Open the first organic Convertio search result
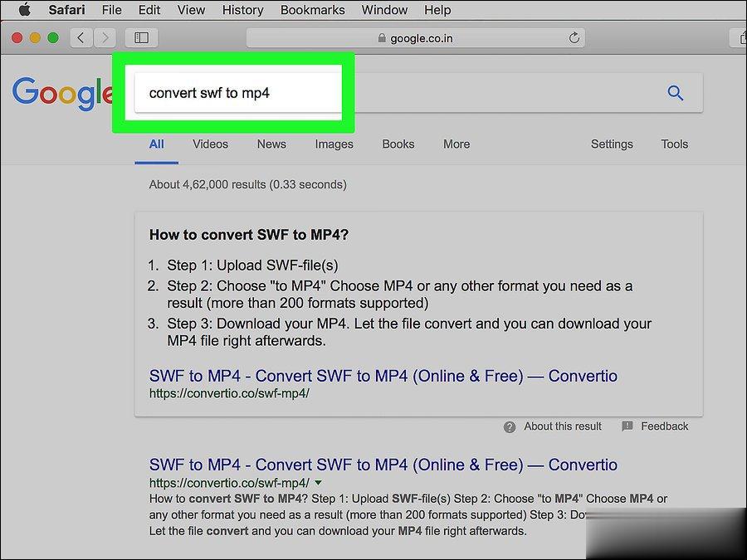This screenshot has height=560, width=747. click(x=383, y=465)
